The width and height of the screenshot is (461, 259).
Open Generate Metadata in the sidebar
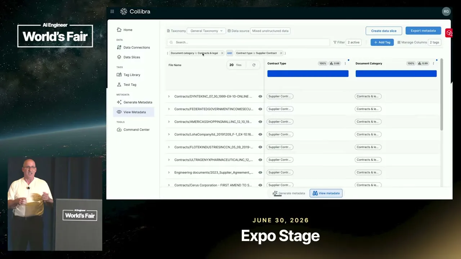[x=134, y=102]
